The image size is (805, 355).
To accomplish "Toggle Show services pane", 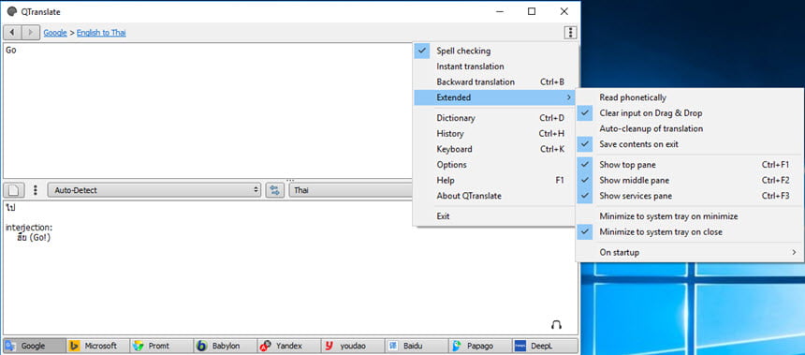I will coord(690,196).
